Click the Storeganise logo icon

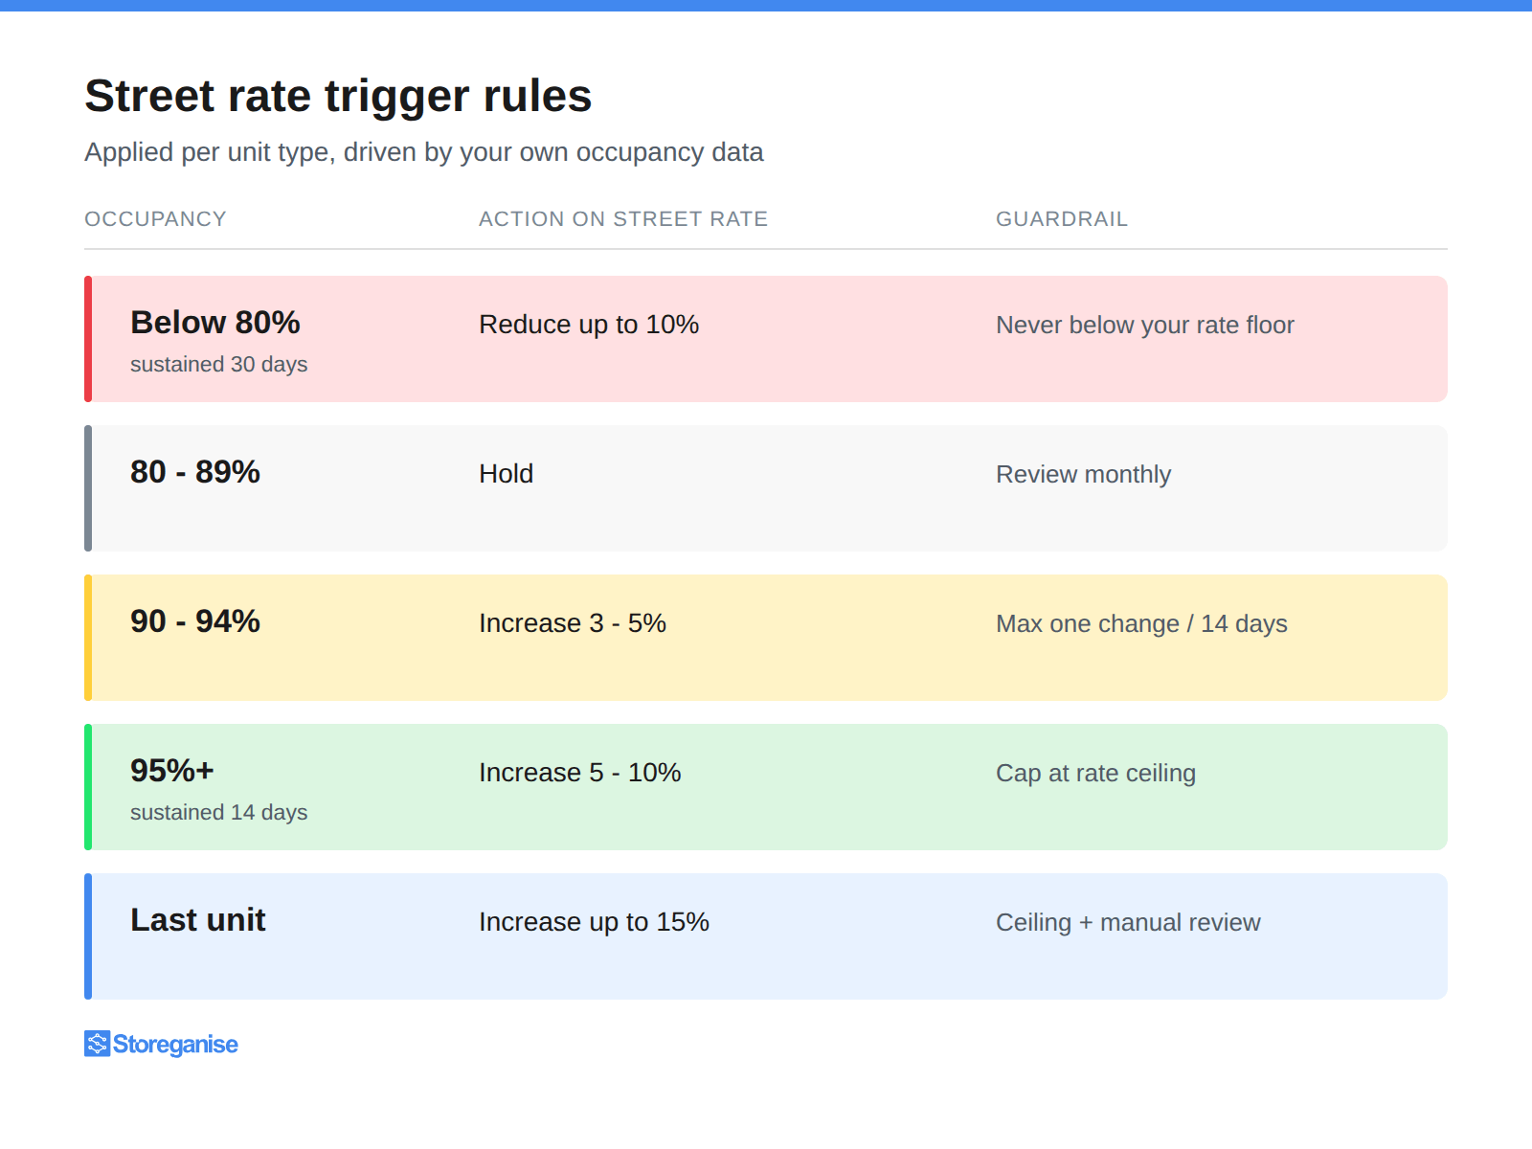pyautogui.click(x=97, y=1044)
